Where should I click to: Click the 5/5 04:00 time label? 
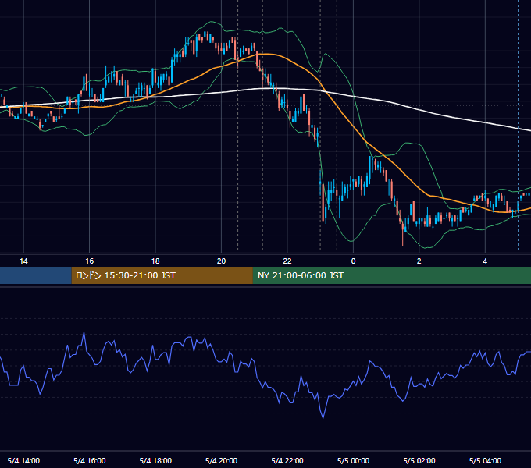pyautogui.click(x=485, y=460)
